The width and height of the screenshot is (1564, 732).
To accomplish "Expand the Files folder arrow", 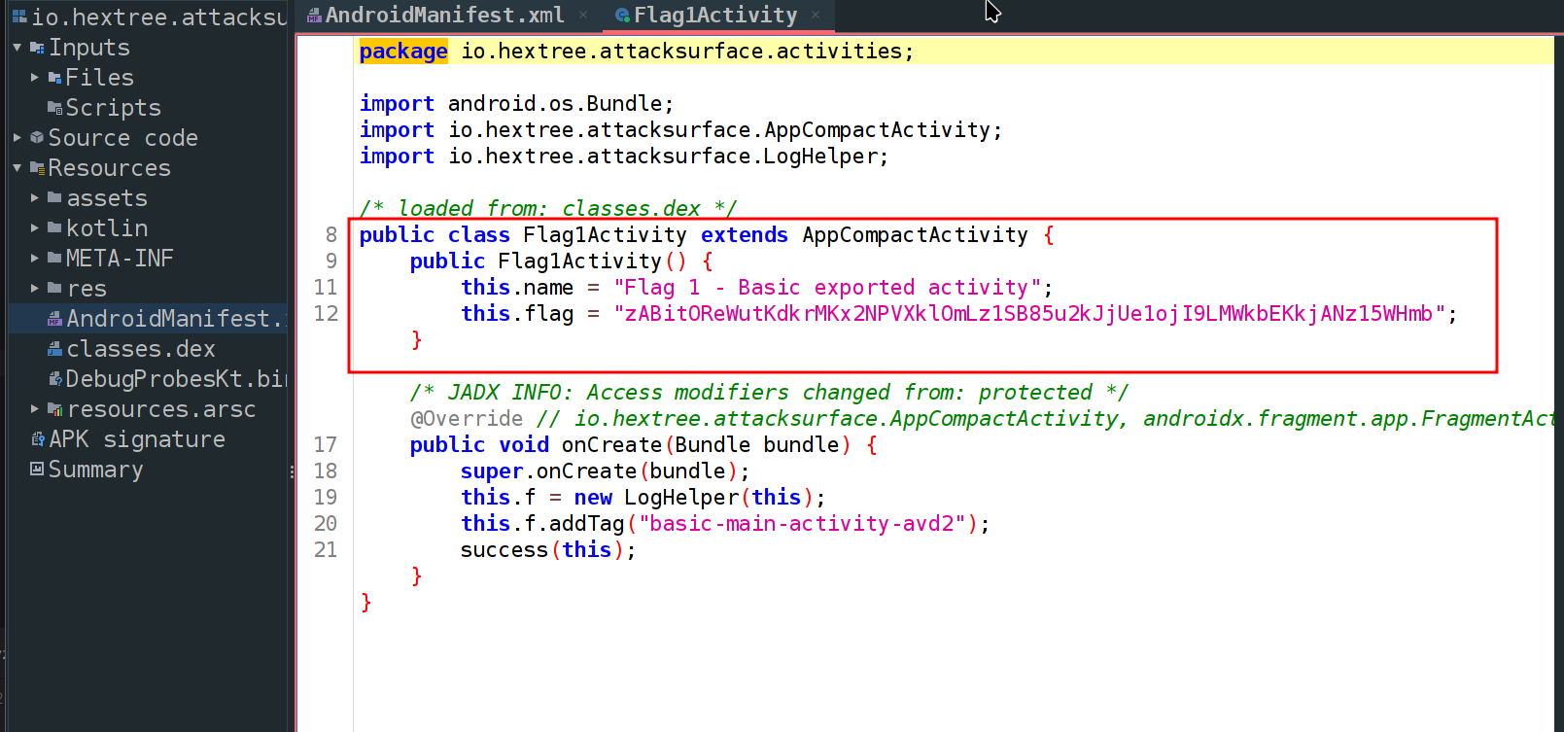I will tap(35, 78).
